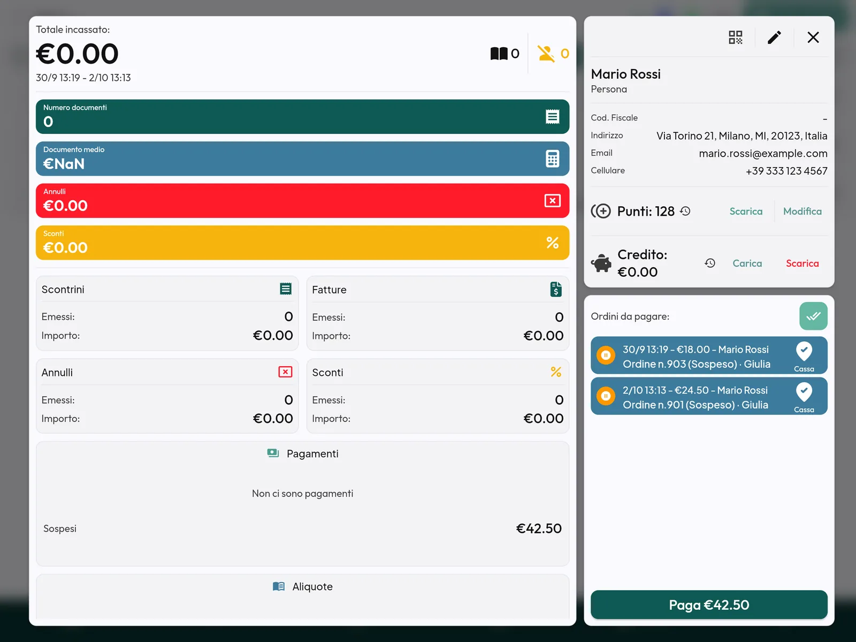Click the Scontrini receipt icon
The image size is (856, 642).
(286, 289)
